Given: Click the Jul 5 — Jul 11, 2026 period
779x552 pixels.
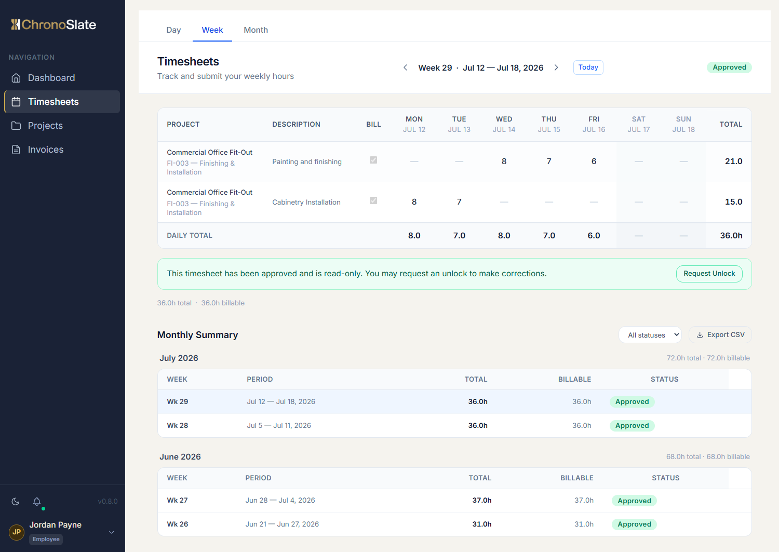Looking at the screenshot, I should click(279, 426).
